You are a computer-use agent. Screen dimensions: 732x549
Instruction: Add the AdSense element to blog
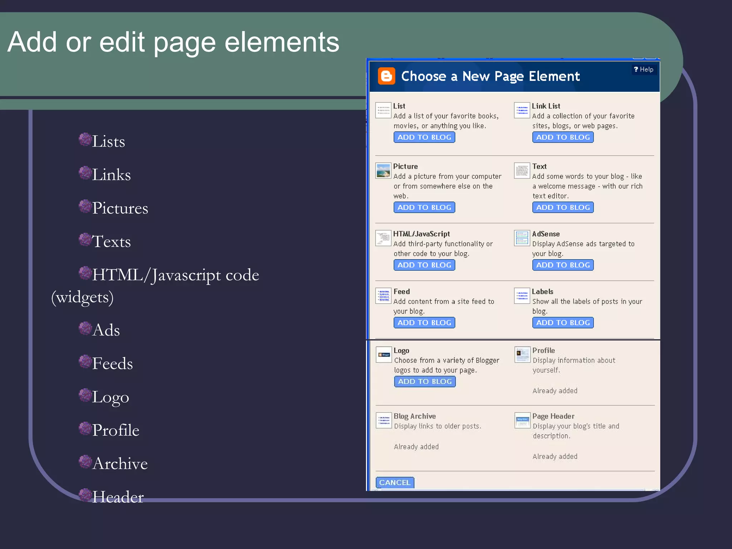(563, 265)
